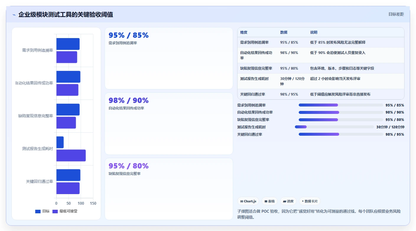Select the 表格 tag chip
Viewport: 416px width, 231px height.
pos(269,201)
